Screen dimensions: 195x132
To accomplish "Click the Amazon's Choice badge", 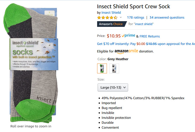I will tap(111, 24).
